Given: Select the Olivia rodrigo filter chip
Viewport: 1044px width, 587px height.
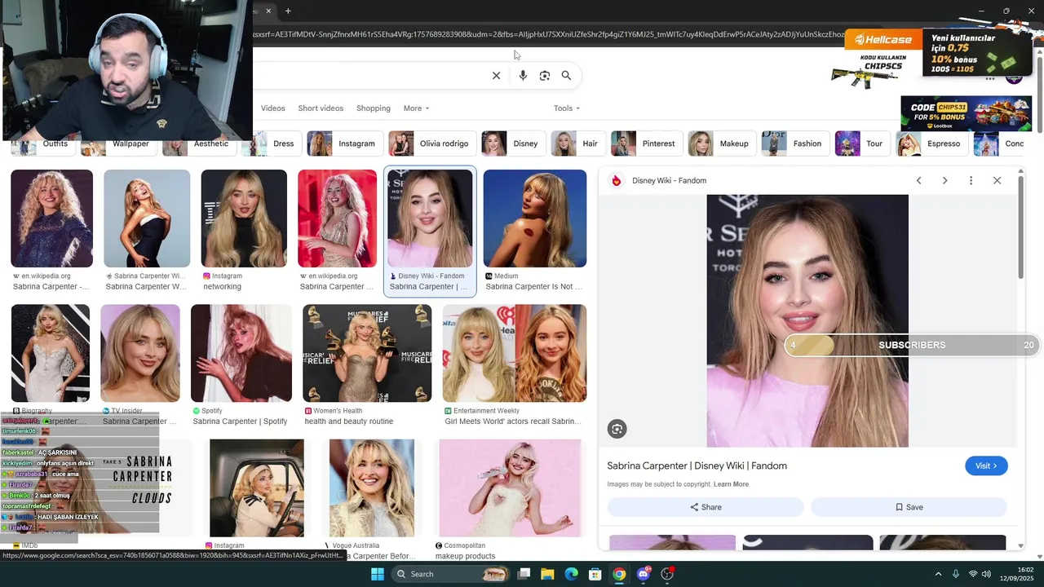Looking at the screenshot, I should tap(431, 143).
